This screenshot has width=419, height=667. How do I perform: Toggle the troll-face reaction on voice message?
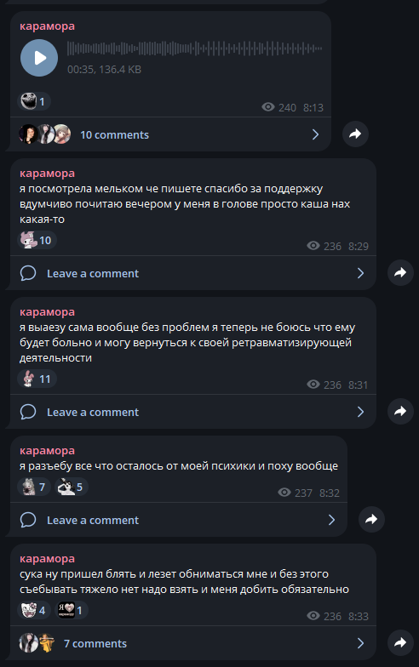[34, 102]
